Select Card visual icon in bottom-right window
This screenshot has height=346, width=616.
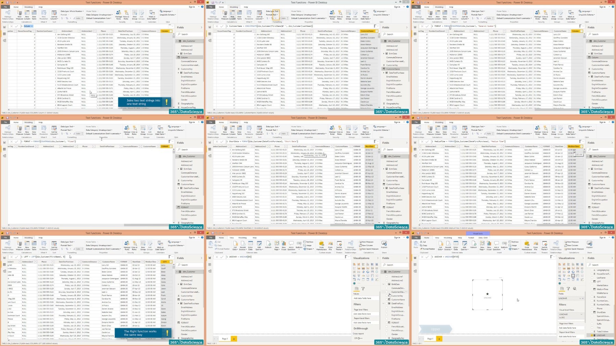coord(573,275)
